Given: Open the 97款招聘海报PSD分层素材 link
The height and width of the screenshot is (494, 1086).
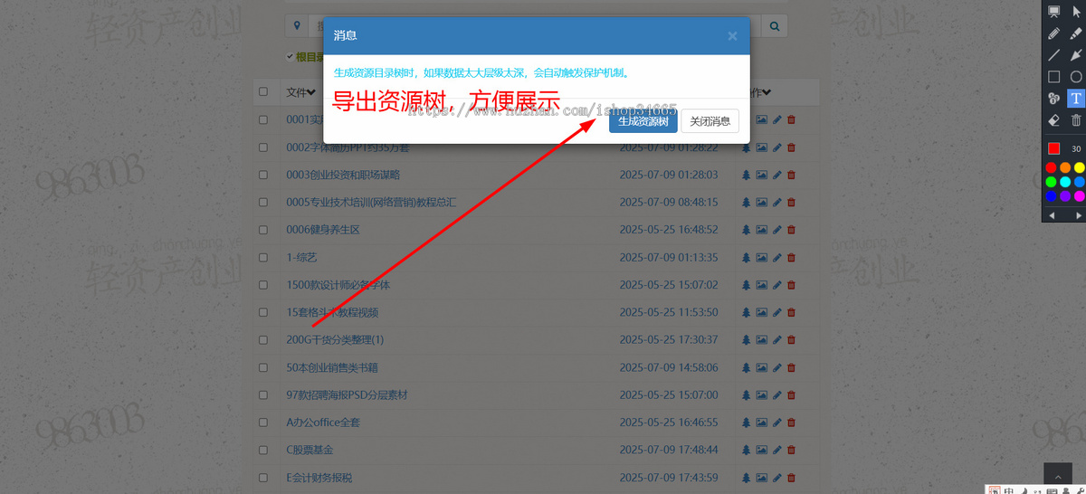Looking at the screenshot, I should tap(347, 394).
